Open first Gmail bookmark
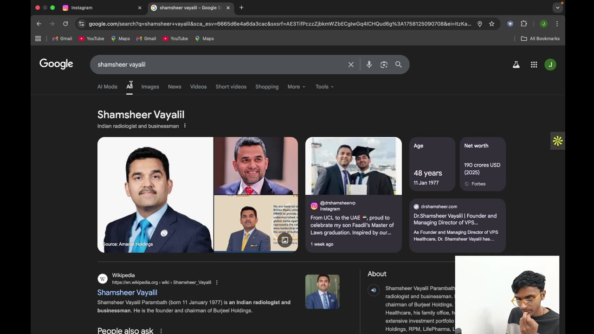594x334 pixels. pos(62,39)
